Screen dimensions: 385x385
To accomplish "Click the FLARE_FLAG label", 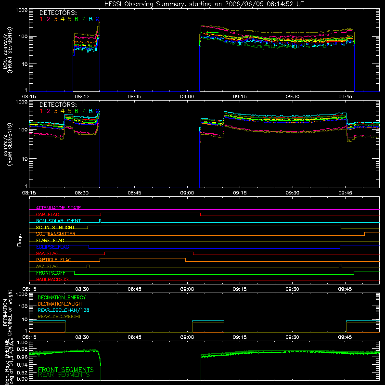I will tap(50, 240).
